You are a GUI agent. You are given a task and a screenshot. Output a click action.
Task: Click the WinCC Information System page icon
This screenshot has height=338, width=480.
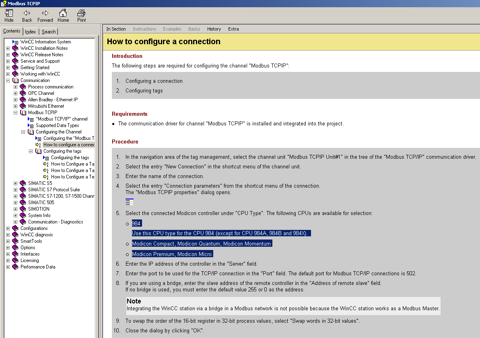point(15,42)
